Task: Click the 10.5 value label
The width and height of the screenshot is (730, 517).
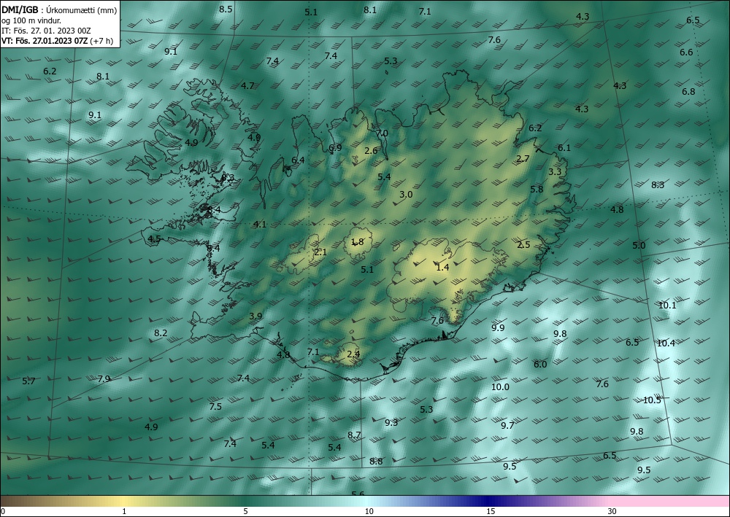Action: pos(652,400)
